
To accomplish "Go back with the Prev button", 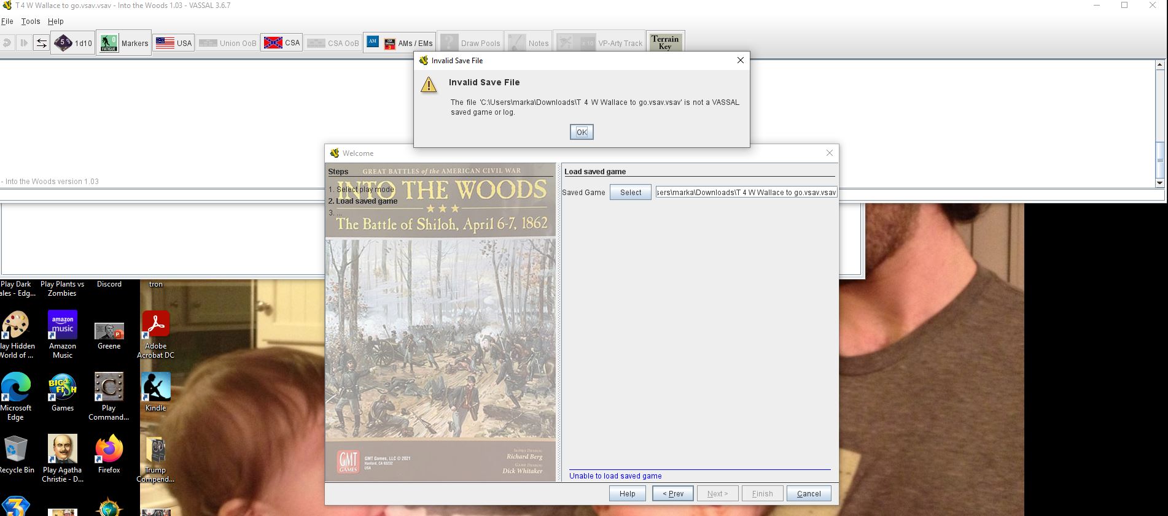I will (x=673, y=493).
